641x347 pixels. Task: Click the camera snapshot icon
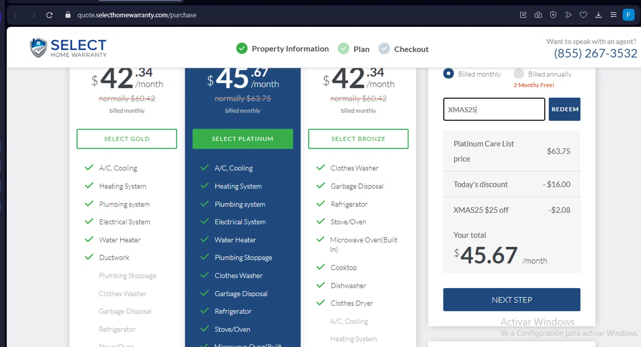pos(538,15)
